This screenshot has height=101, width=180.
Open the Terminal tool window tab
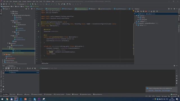point(75,94)
